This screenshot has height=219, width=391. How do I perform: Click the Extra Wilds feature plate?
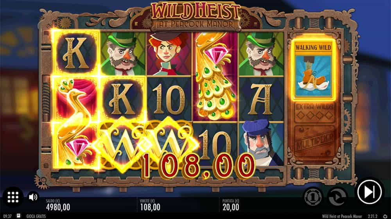(x=314, y=113)
